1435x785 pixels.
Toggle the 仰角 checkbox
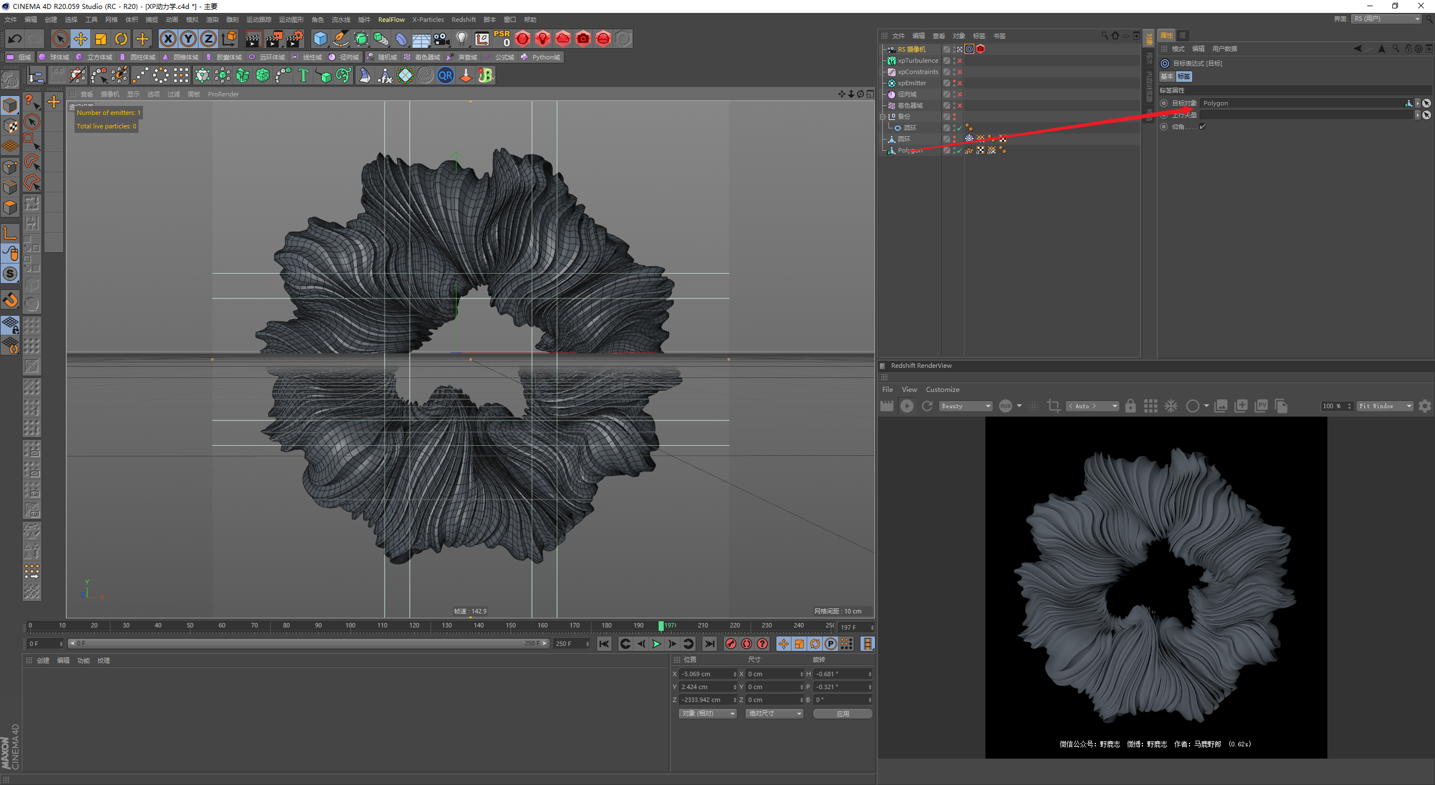[x=1202, y=127]
